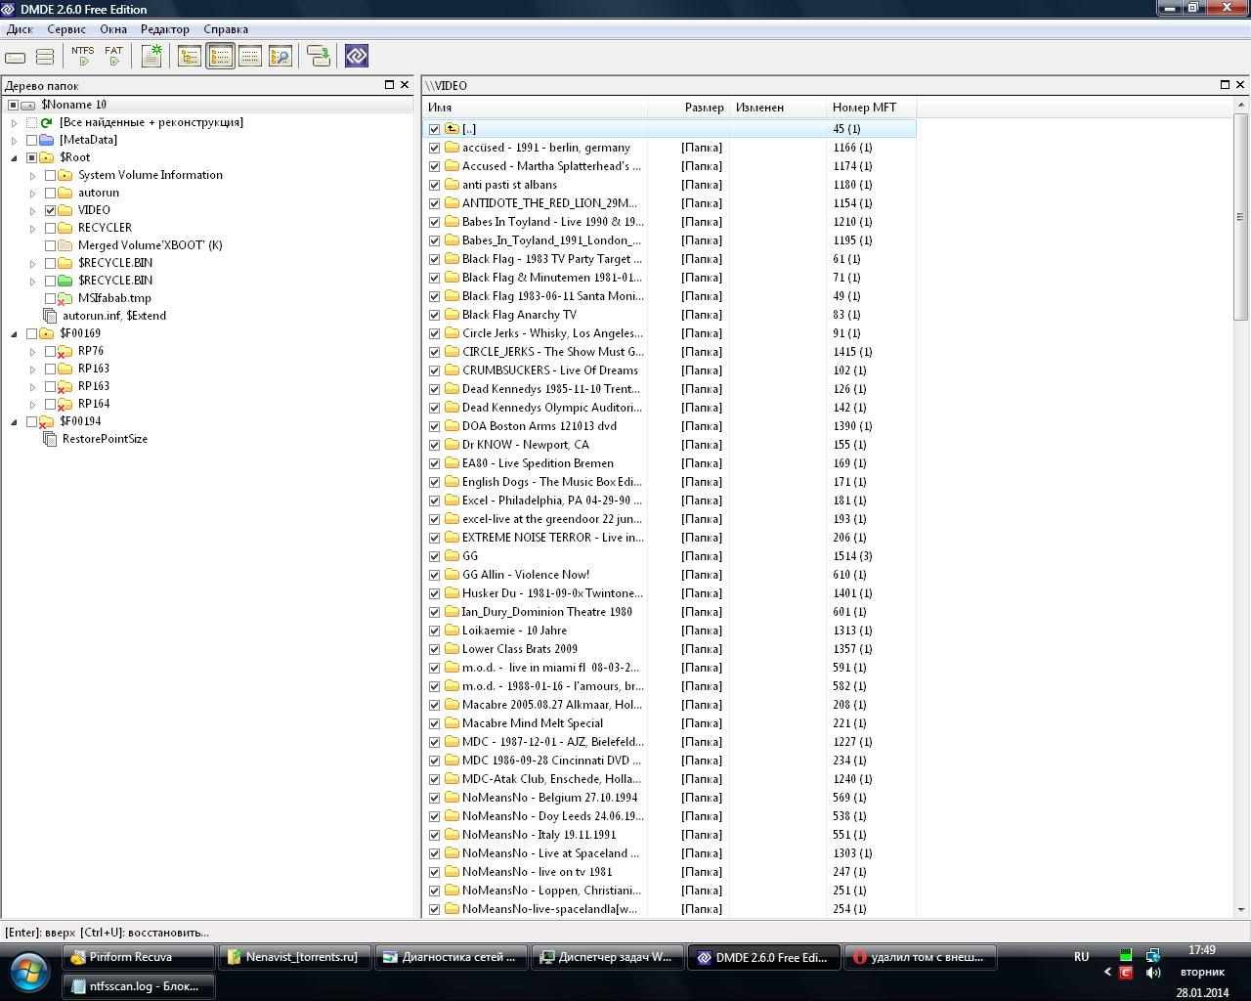Expand the RECYCLER folder node
Screen dimensions: 1251x1001
[33, 228]
